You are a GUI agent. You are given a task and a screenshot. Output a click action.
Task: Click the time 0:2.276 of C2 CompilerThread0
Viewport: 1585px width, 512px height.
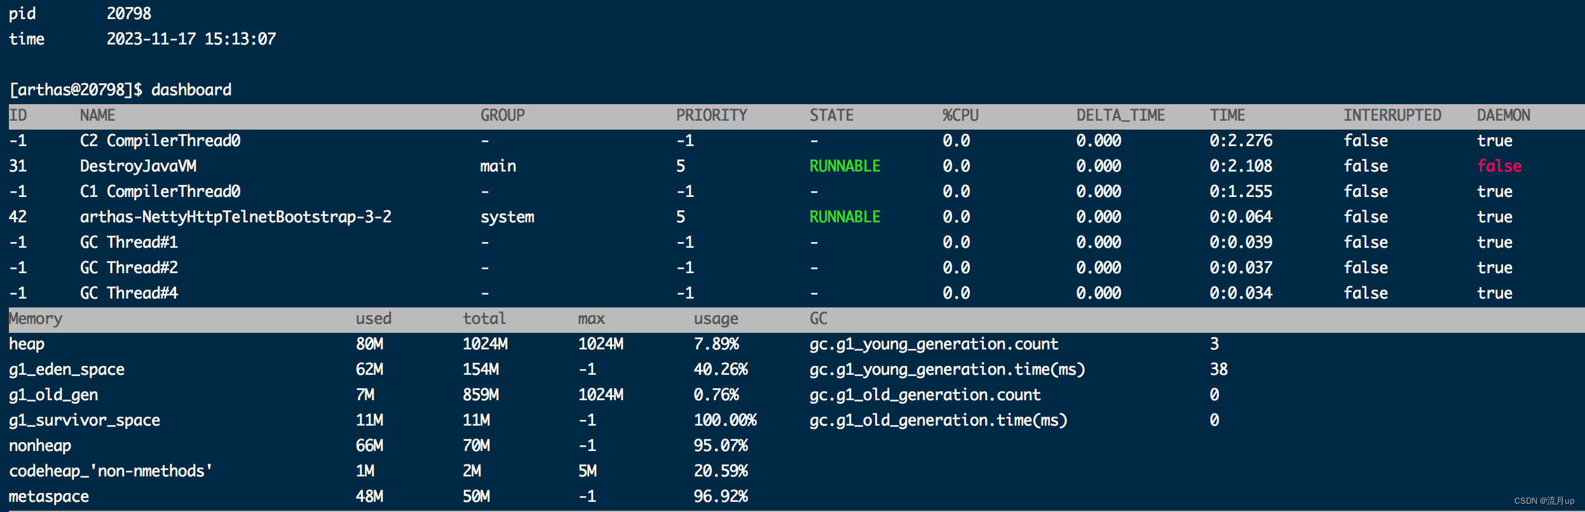click(x=1241, y=140)
